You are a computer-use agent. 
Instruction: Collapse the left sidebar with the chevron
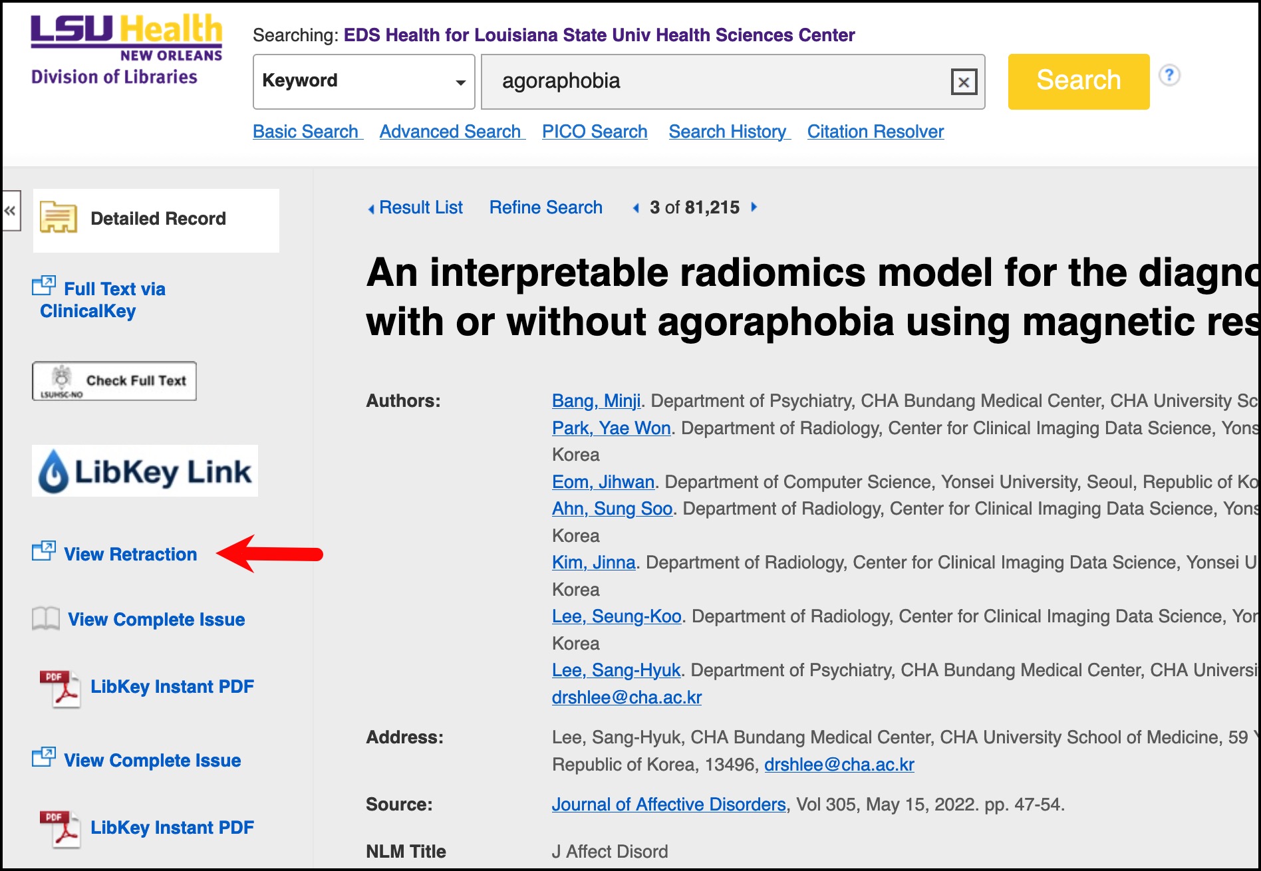[x=9, y=211]
